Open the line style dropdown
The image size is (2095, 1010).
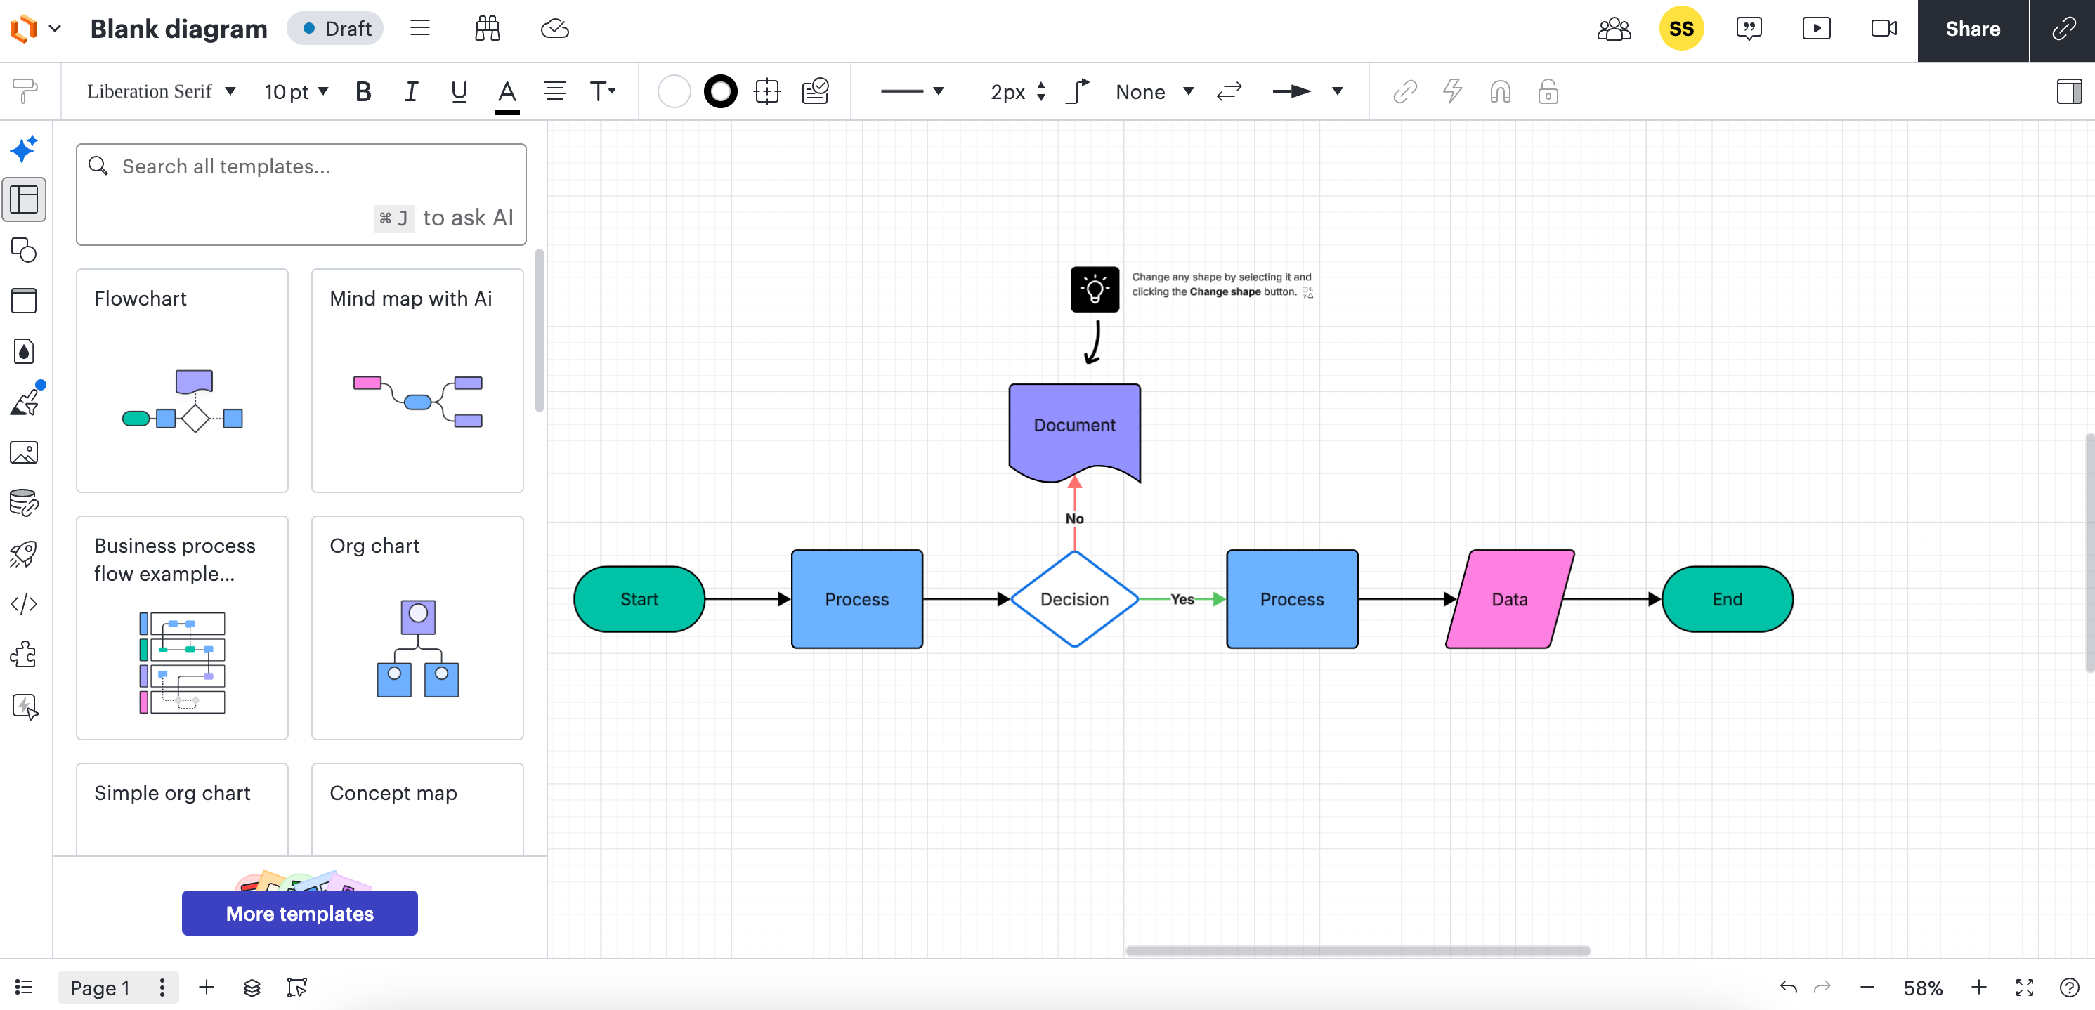click(912, 92)
